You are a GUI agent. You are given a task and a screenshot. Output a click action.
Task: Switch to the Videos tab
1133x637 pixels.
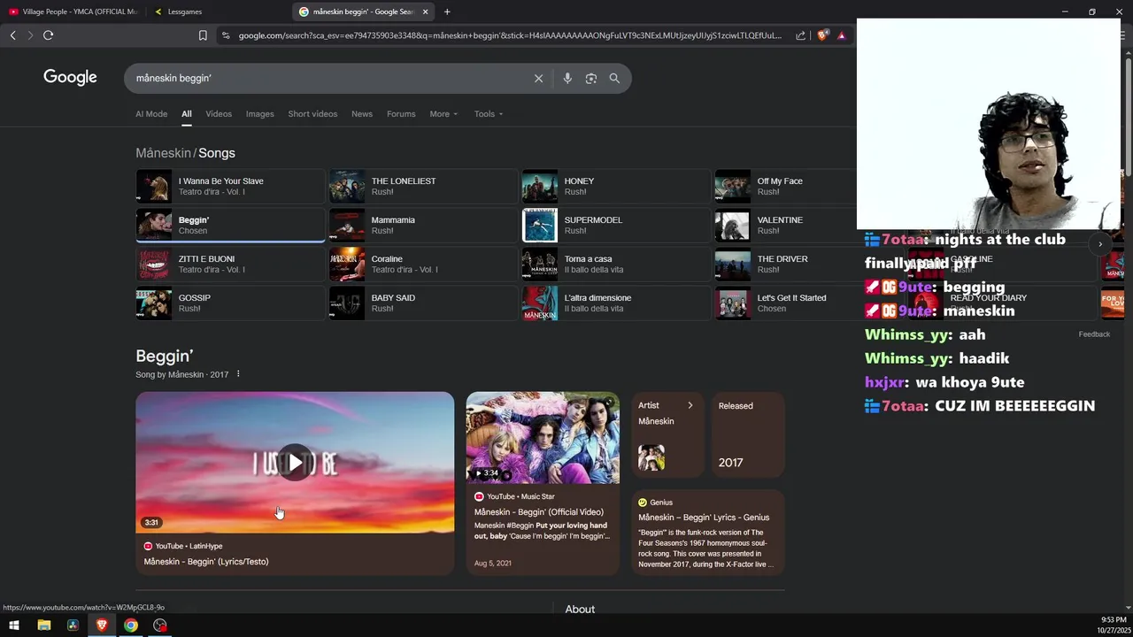(219, 114)
